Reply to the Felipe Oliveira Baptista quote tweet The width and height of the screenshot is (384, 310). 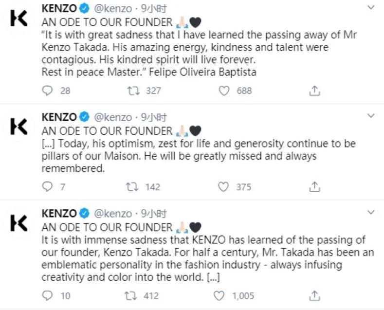(47, 91)
